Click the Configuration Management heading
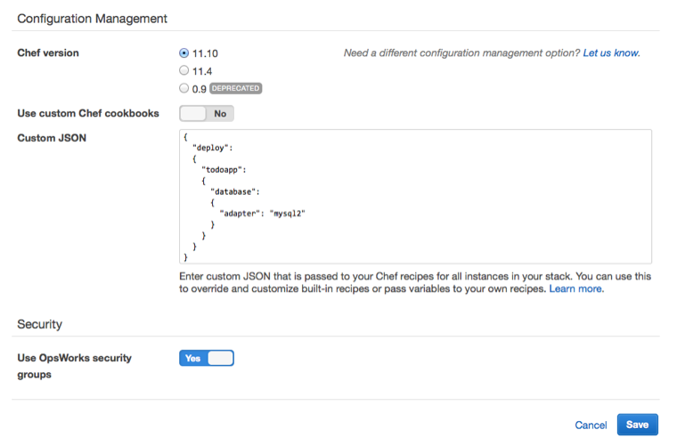The image size is (677, 446). click(x=92, y=19)
